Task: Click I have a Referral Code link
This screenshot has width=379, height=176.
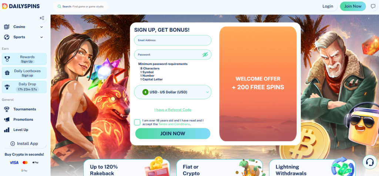Action: point(173,110)
